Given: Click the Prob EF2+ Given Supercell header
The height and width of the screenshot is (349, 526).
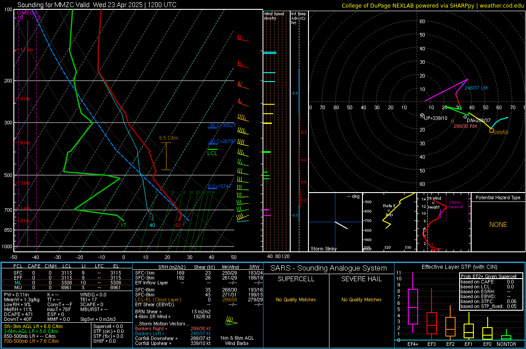Looking at the screenshot, I should click(489, 276).
